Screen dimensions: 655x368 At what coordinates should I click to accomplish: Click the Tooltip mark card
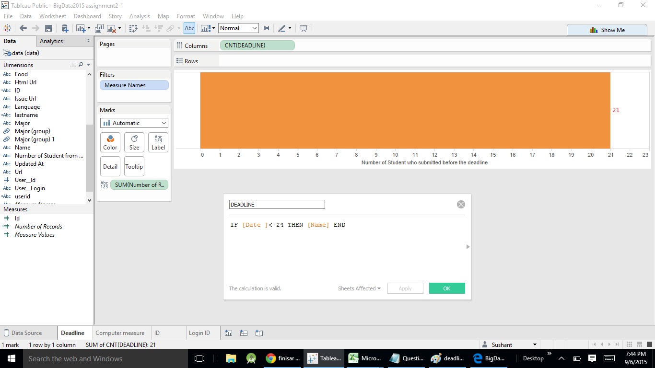pos(134,166)
